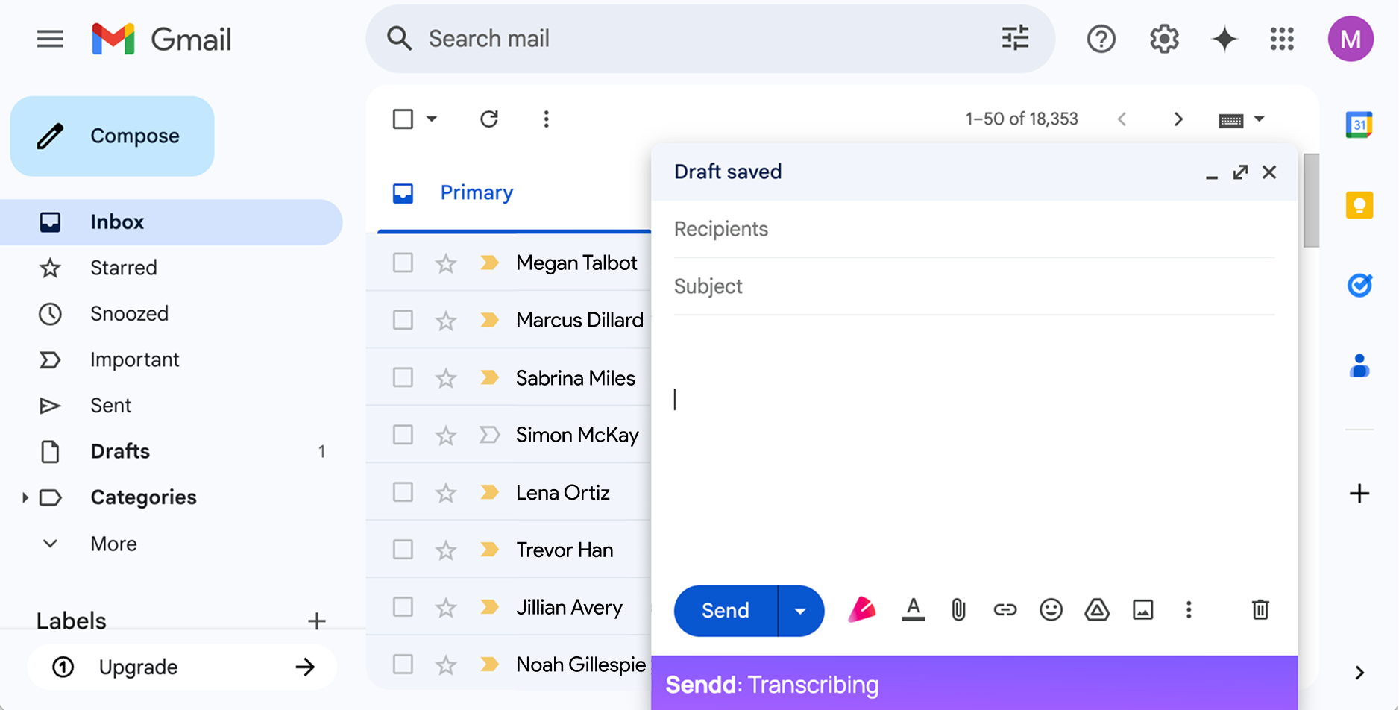Screen dimensions: 1399x710
Task: Refresh the inbox
Action: tap(489, 119)
